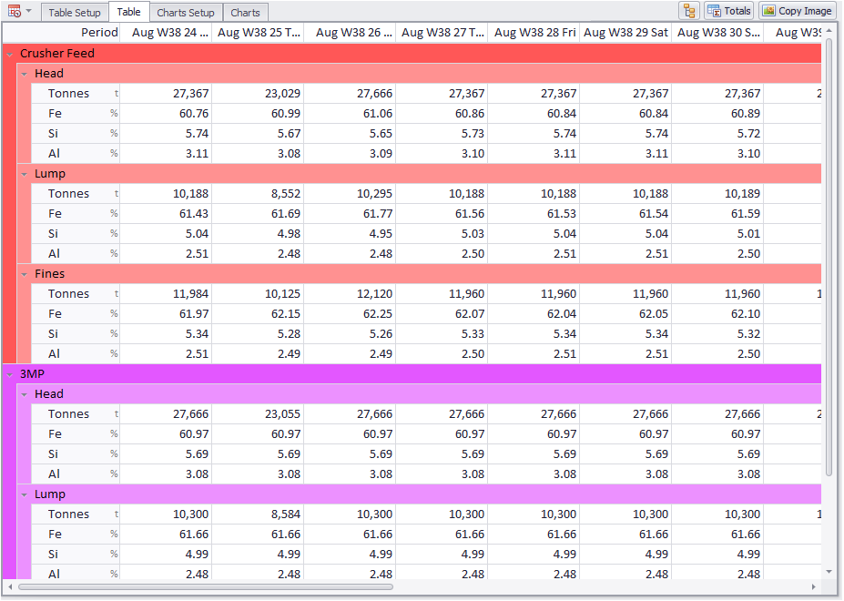Click the Si row label under 3MP Head
Image resolution: width=844 pixels, height=601 pixels.
click(53, 454)
